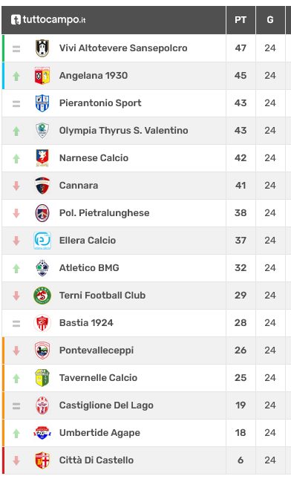Click red down arrow beside Cannara
The height and width of the screenshot is (479, 291).
(x=16, y=186)
